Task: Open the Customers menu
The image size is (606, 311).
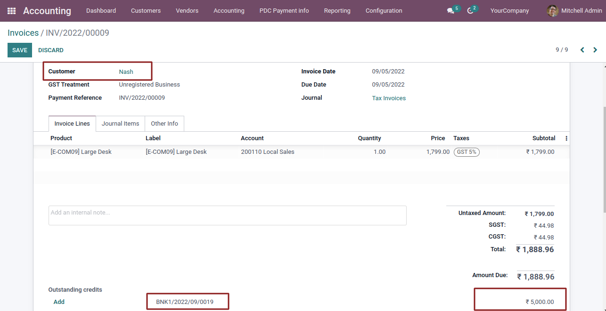Action: [x=146, y=11]
